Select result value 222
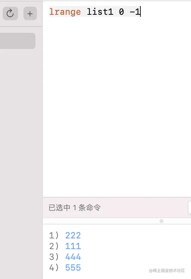 73,235
